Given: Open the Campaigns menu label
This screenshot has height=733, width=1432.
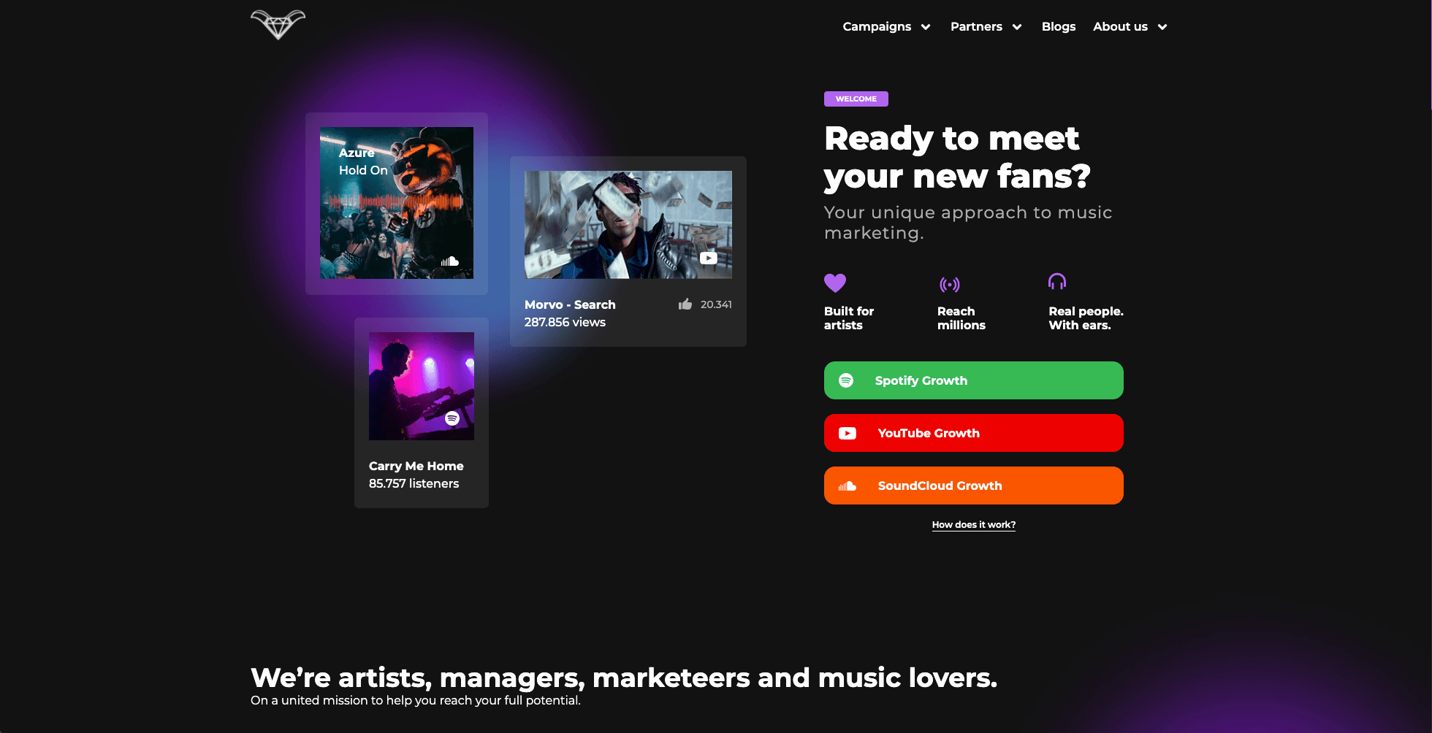Looking at the screenshot, I should [876, 26].
